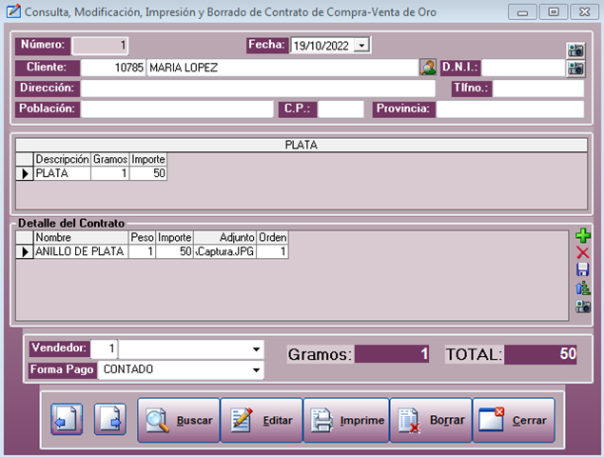Delete detail line with the red X icon
604x457 pixels.
[x=583, y=252]
